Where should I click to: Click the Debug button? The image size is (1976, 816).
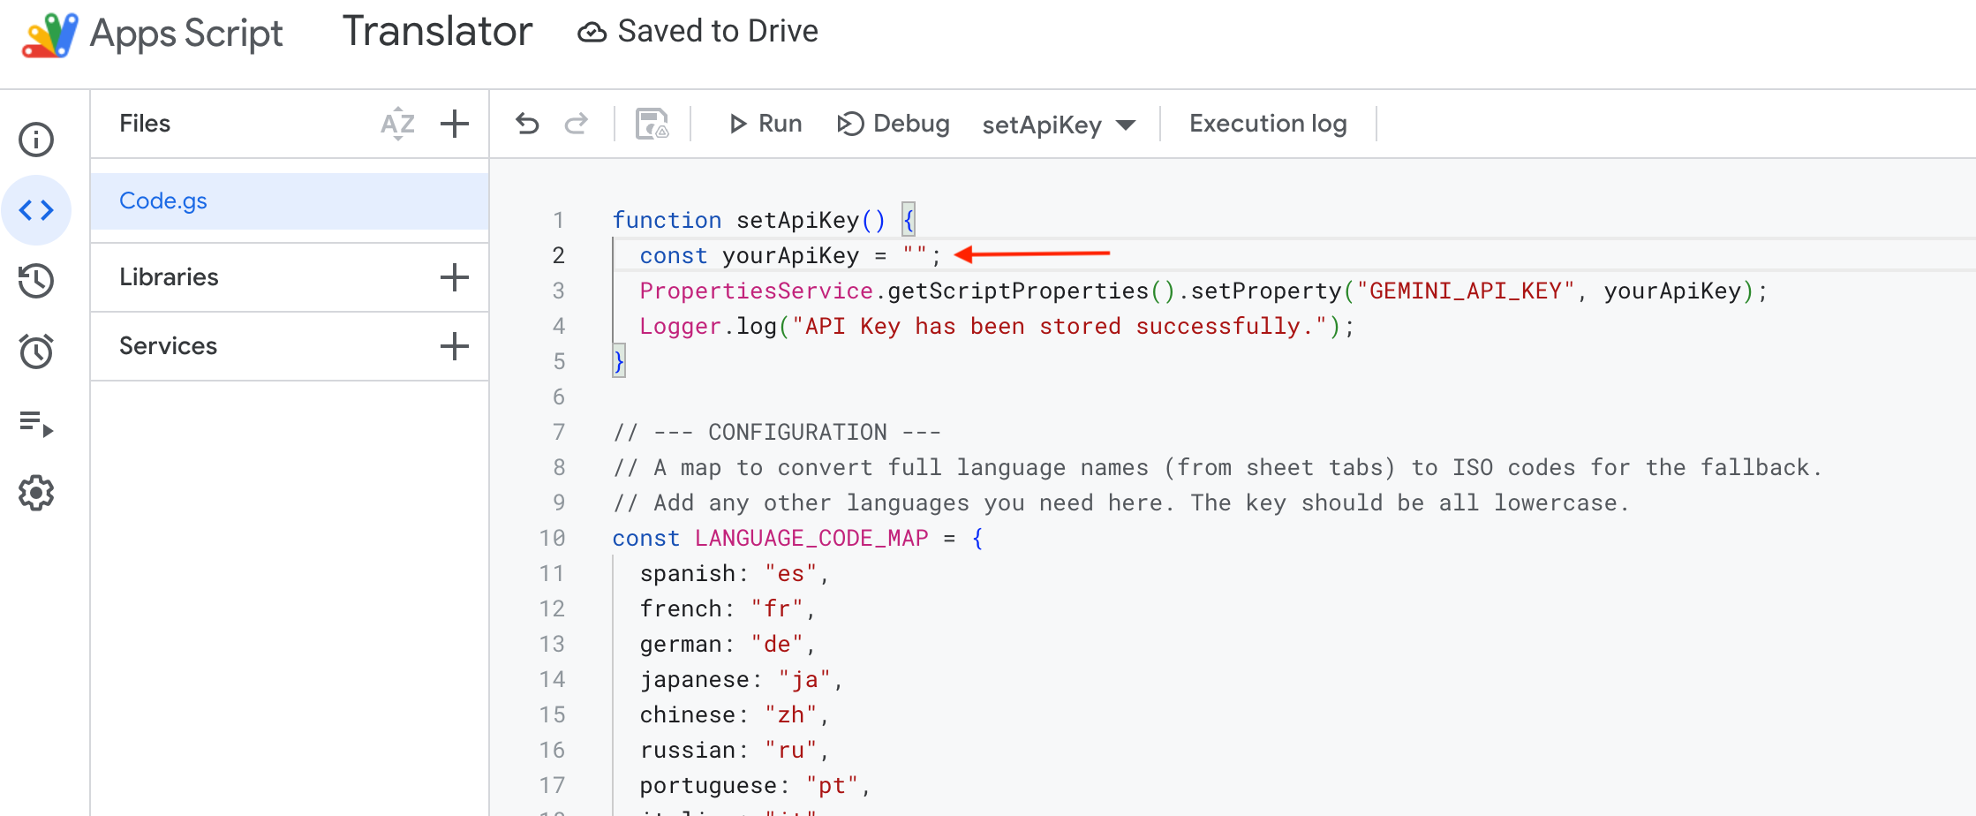click(894, 124)
